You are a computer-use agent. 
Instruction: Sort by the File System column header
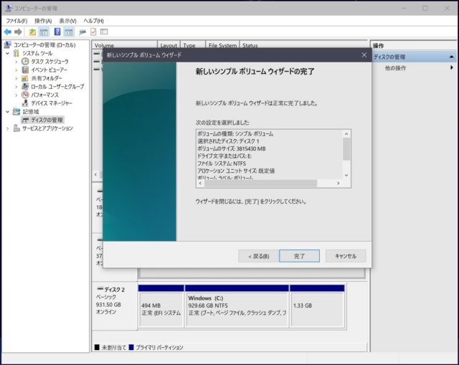click(x=222, y=45)
